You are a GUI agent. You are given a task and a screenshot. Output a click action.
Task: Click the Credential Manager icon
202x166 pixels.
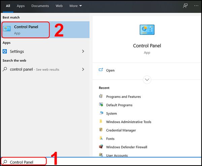coord(101,130)
